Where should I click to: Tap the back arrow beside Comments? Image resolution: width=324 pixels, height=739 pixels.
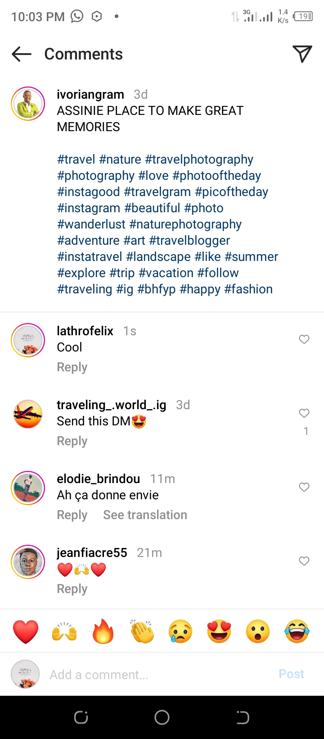click(x=22, y=55)
